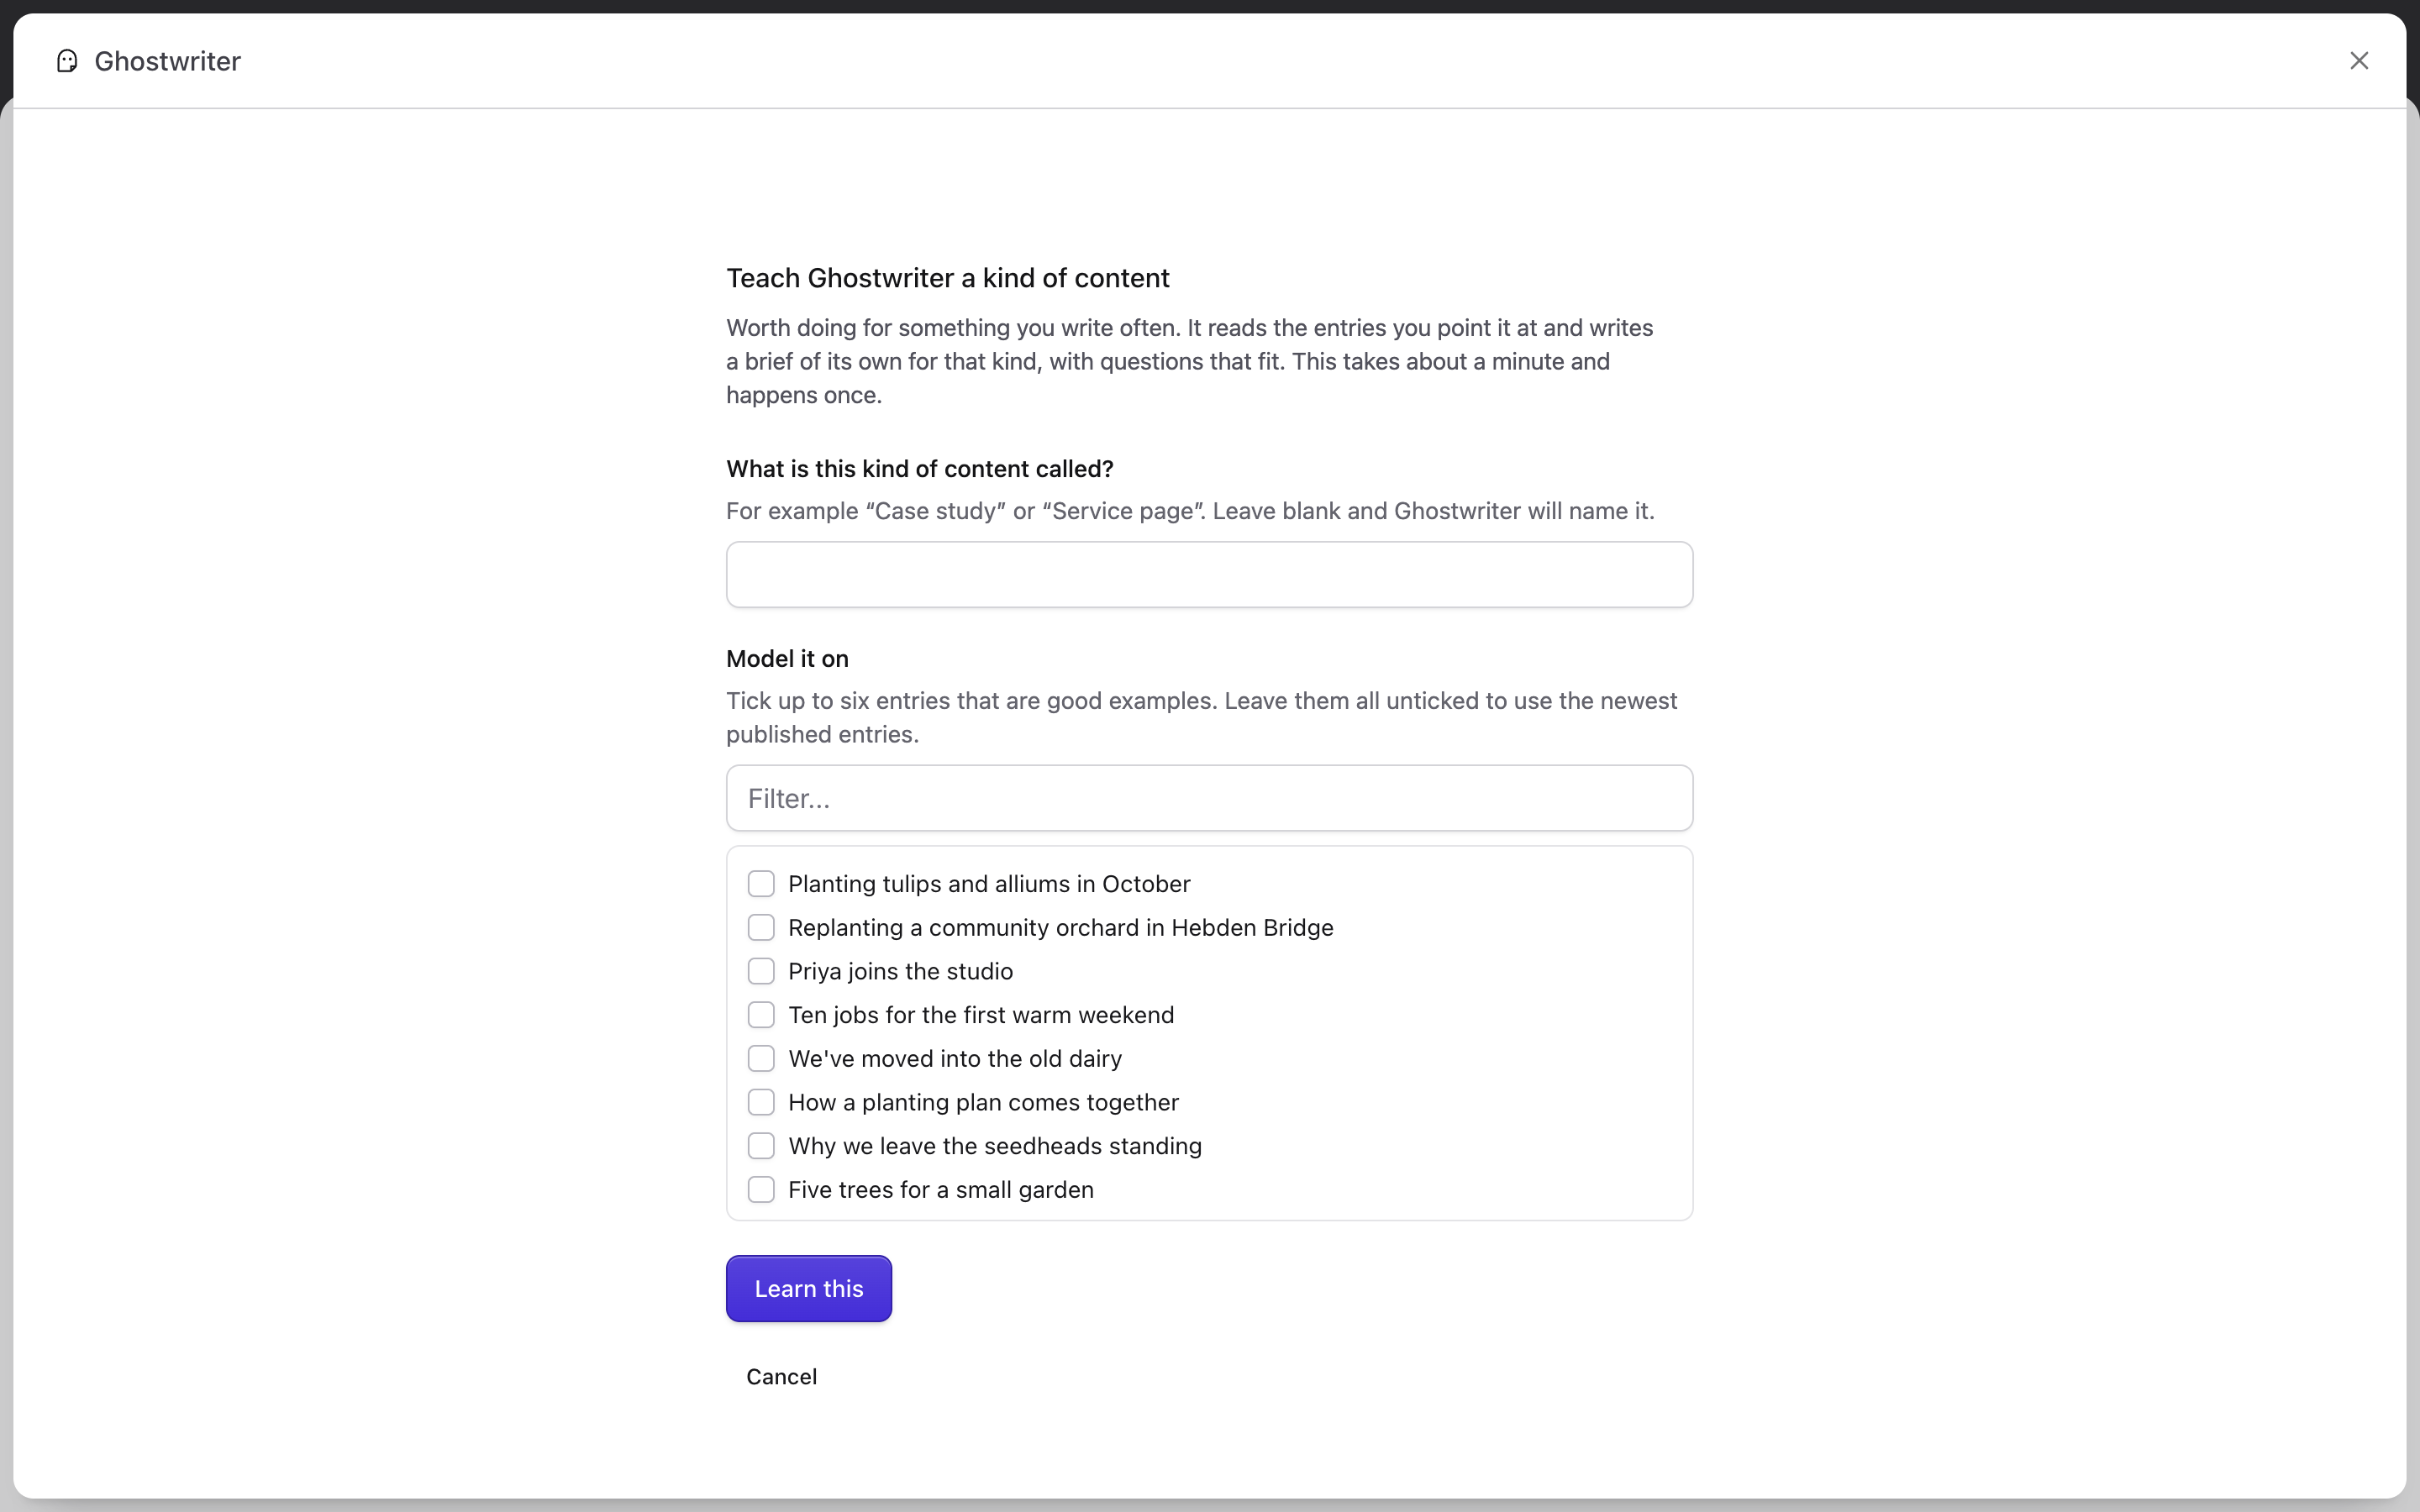The image size is (2420, 1512).
Task: Tick 'Ten jobs for the first warm weekend' checkbox
Action: (x=761, y=1015)
